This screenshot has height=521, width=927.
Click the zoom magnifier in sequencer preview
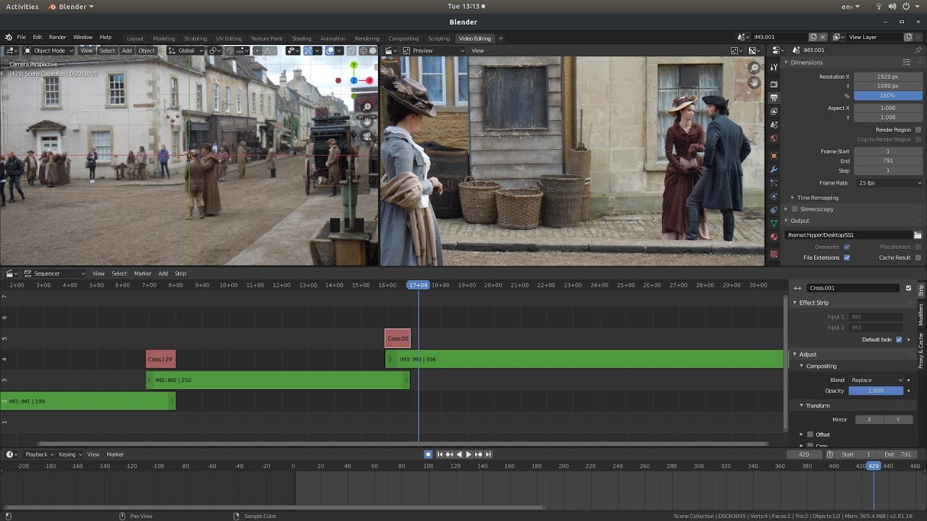[x=754, y=67]
